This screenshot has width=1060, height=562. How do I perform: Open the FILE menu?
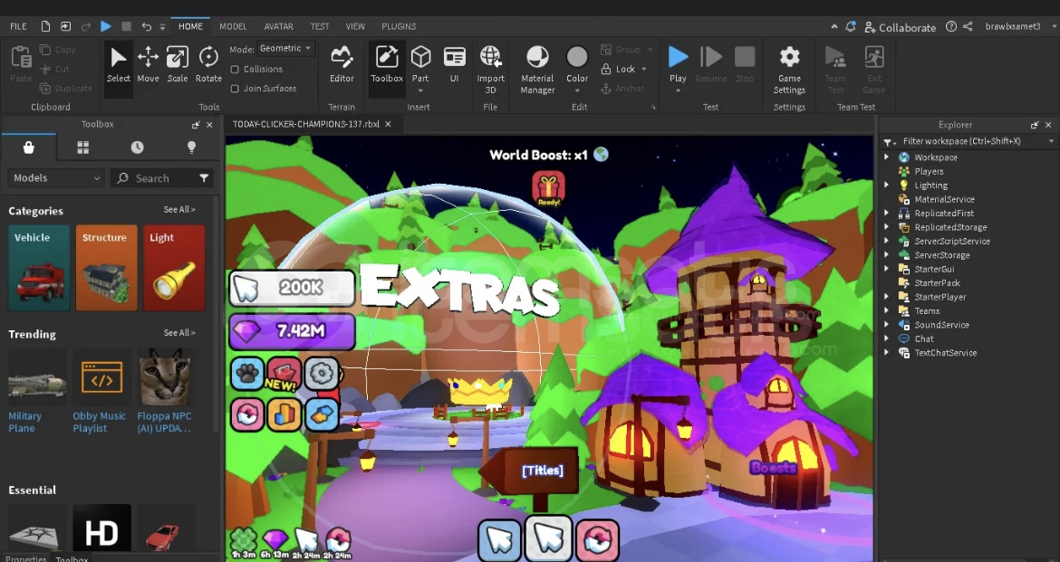[18, 26]
